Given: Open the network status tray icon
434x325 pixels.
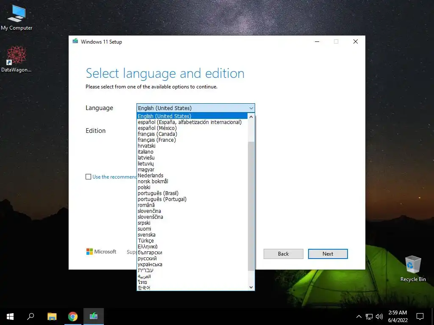Looking at the screenshot, I should coord(369,317).
